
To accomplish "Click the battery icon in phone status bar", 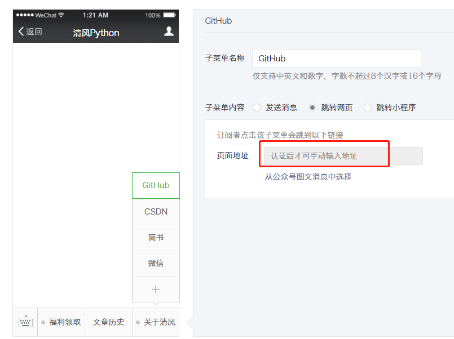I will pyautogui.click(x=170, y=15).
